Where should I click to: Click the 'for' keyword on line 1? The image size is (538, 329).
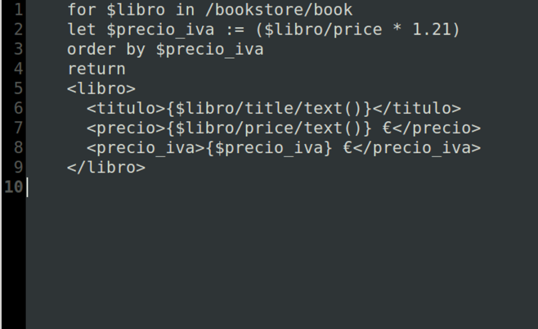pyautogui.click(x=81, y=9)
